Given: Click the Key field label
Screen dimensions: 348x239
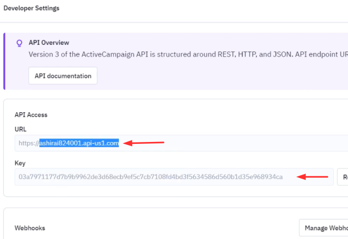Looking at the screenshot, I should [20, 163].
